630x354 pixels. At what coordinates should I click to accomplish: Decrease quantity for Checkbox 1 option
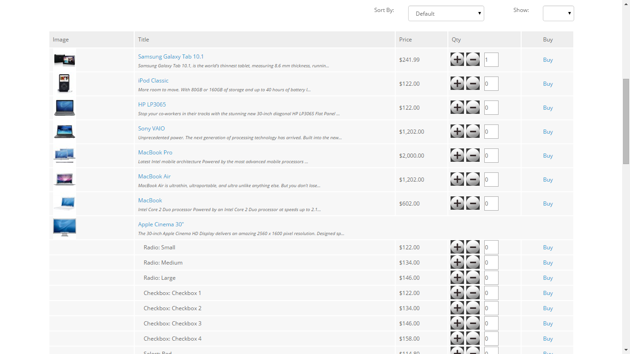(473, 293)
